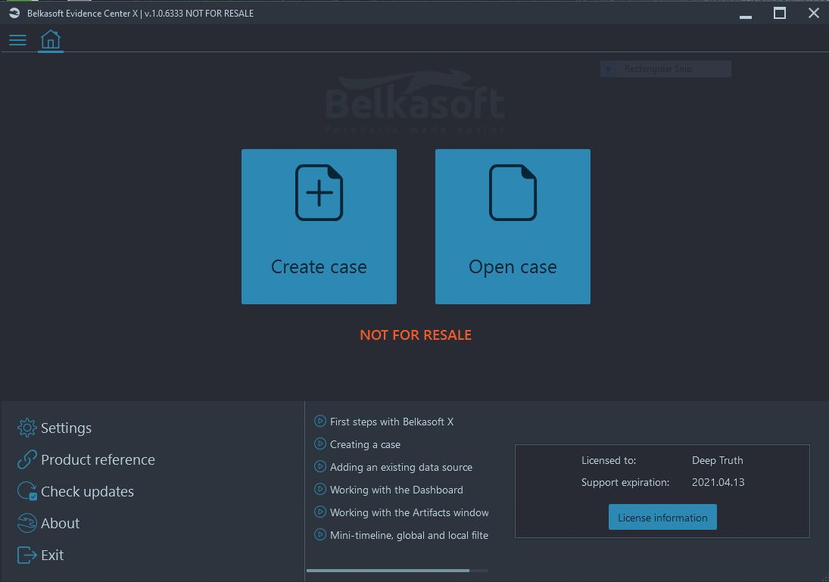829x582 pixels.
Task: Open Working with the Artifacts window link
Action: (x=410, y=512)
